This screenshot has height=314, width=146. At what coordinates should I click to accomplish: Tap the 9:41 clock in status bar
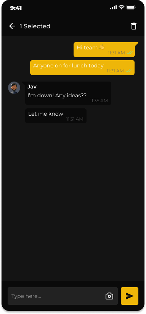(16, 8)
